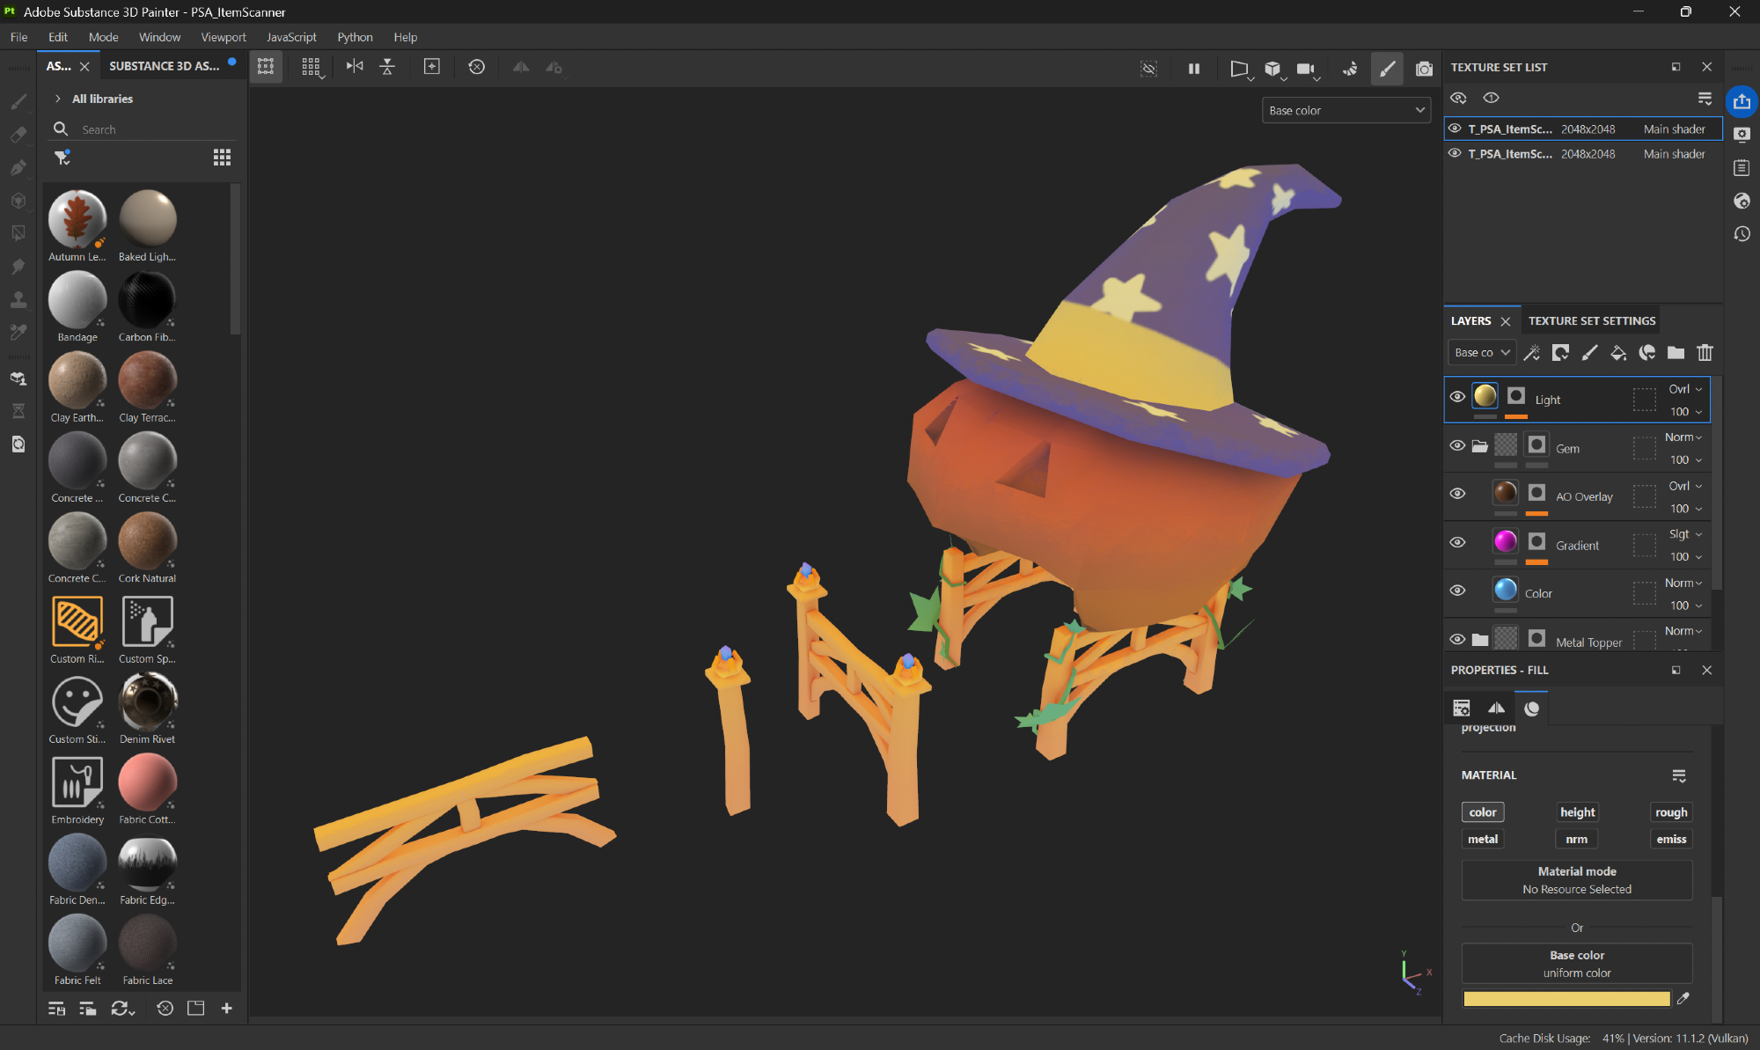The height and width of the screenshot is (1050, 1760).
Task: Click the yellow base color swatch
Action: [1566, 999]
